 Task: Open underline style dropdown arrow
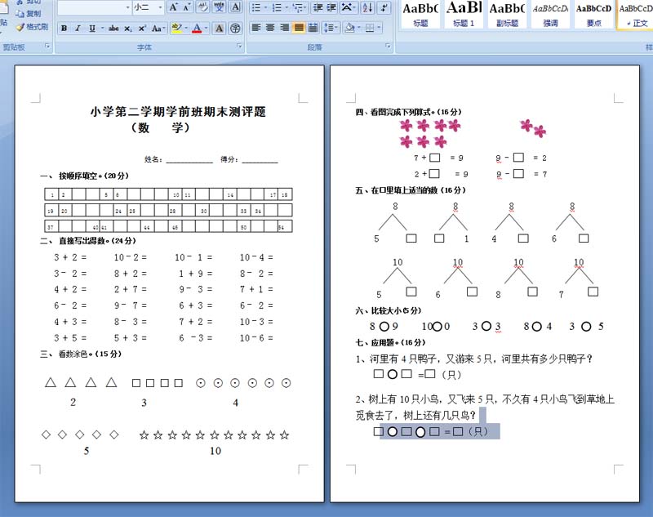click(103, 29)
